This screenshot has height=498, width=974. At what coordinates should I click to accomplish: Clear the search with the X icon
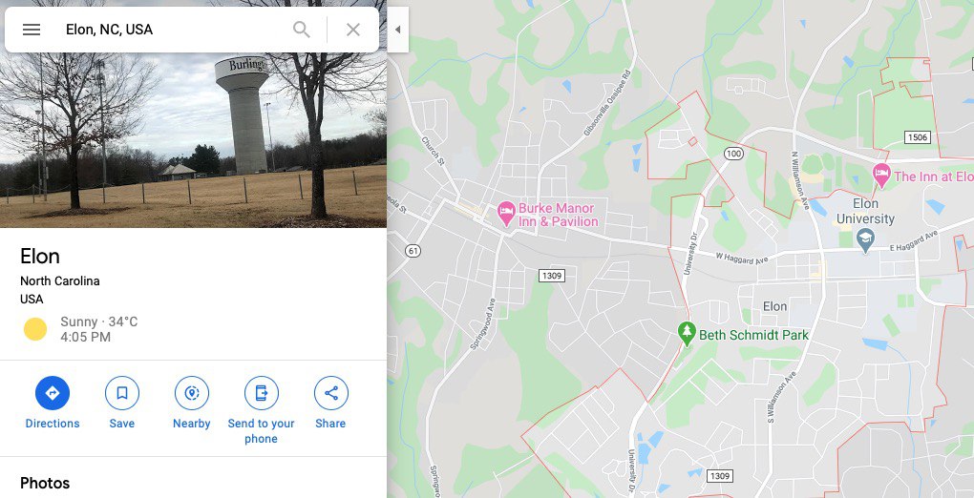coord(352,30)
